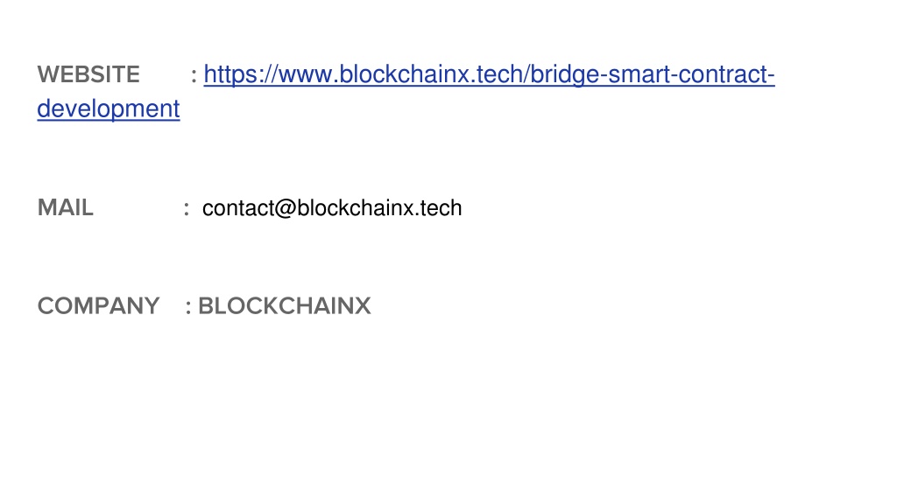
Task: Click the '@' symbol in email address
Action: click(286, 208)
